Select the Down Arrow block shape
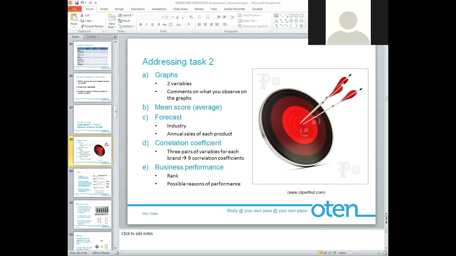456x256 pixels. [x=296, y=21]
